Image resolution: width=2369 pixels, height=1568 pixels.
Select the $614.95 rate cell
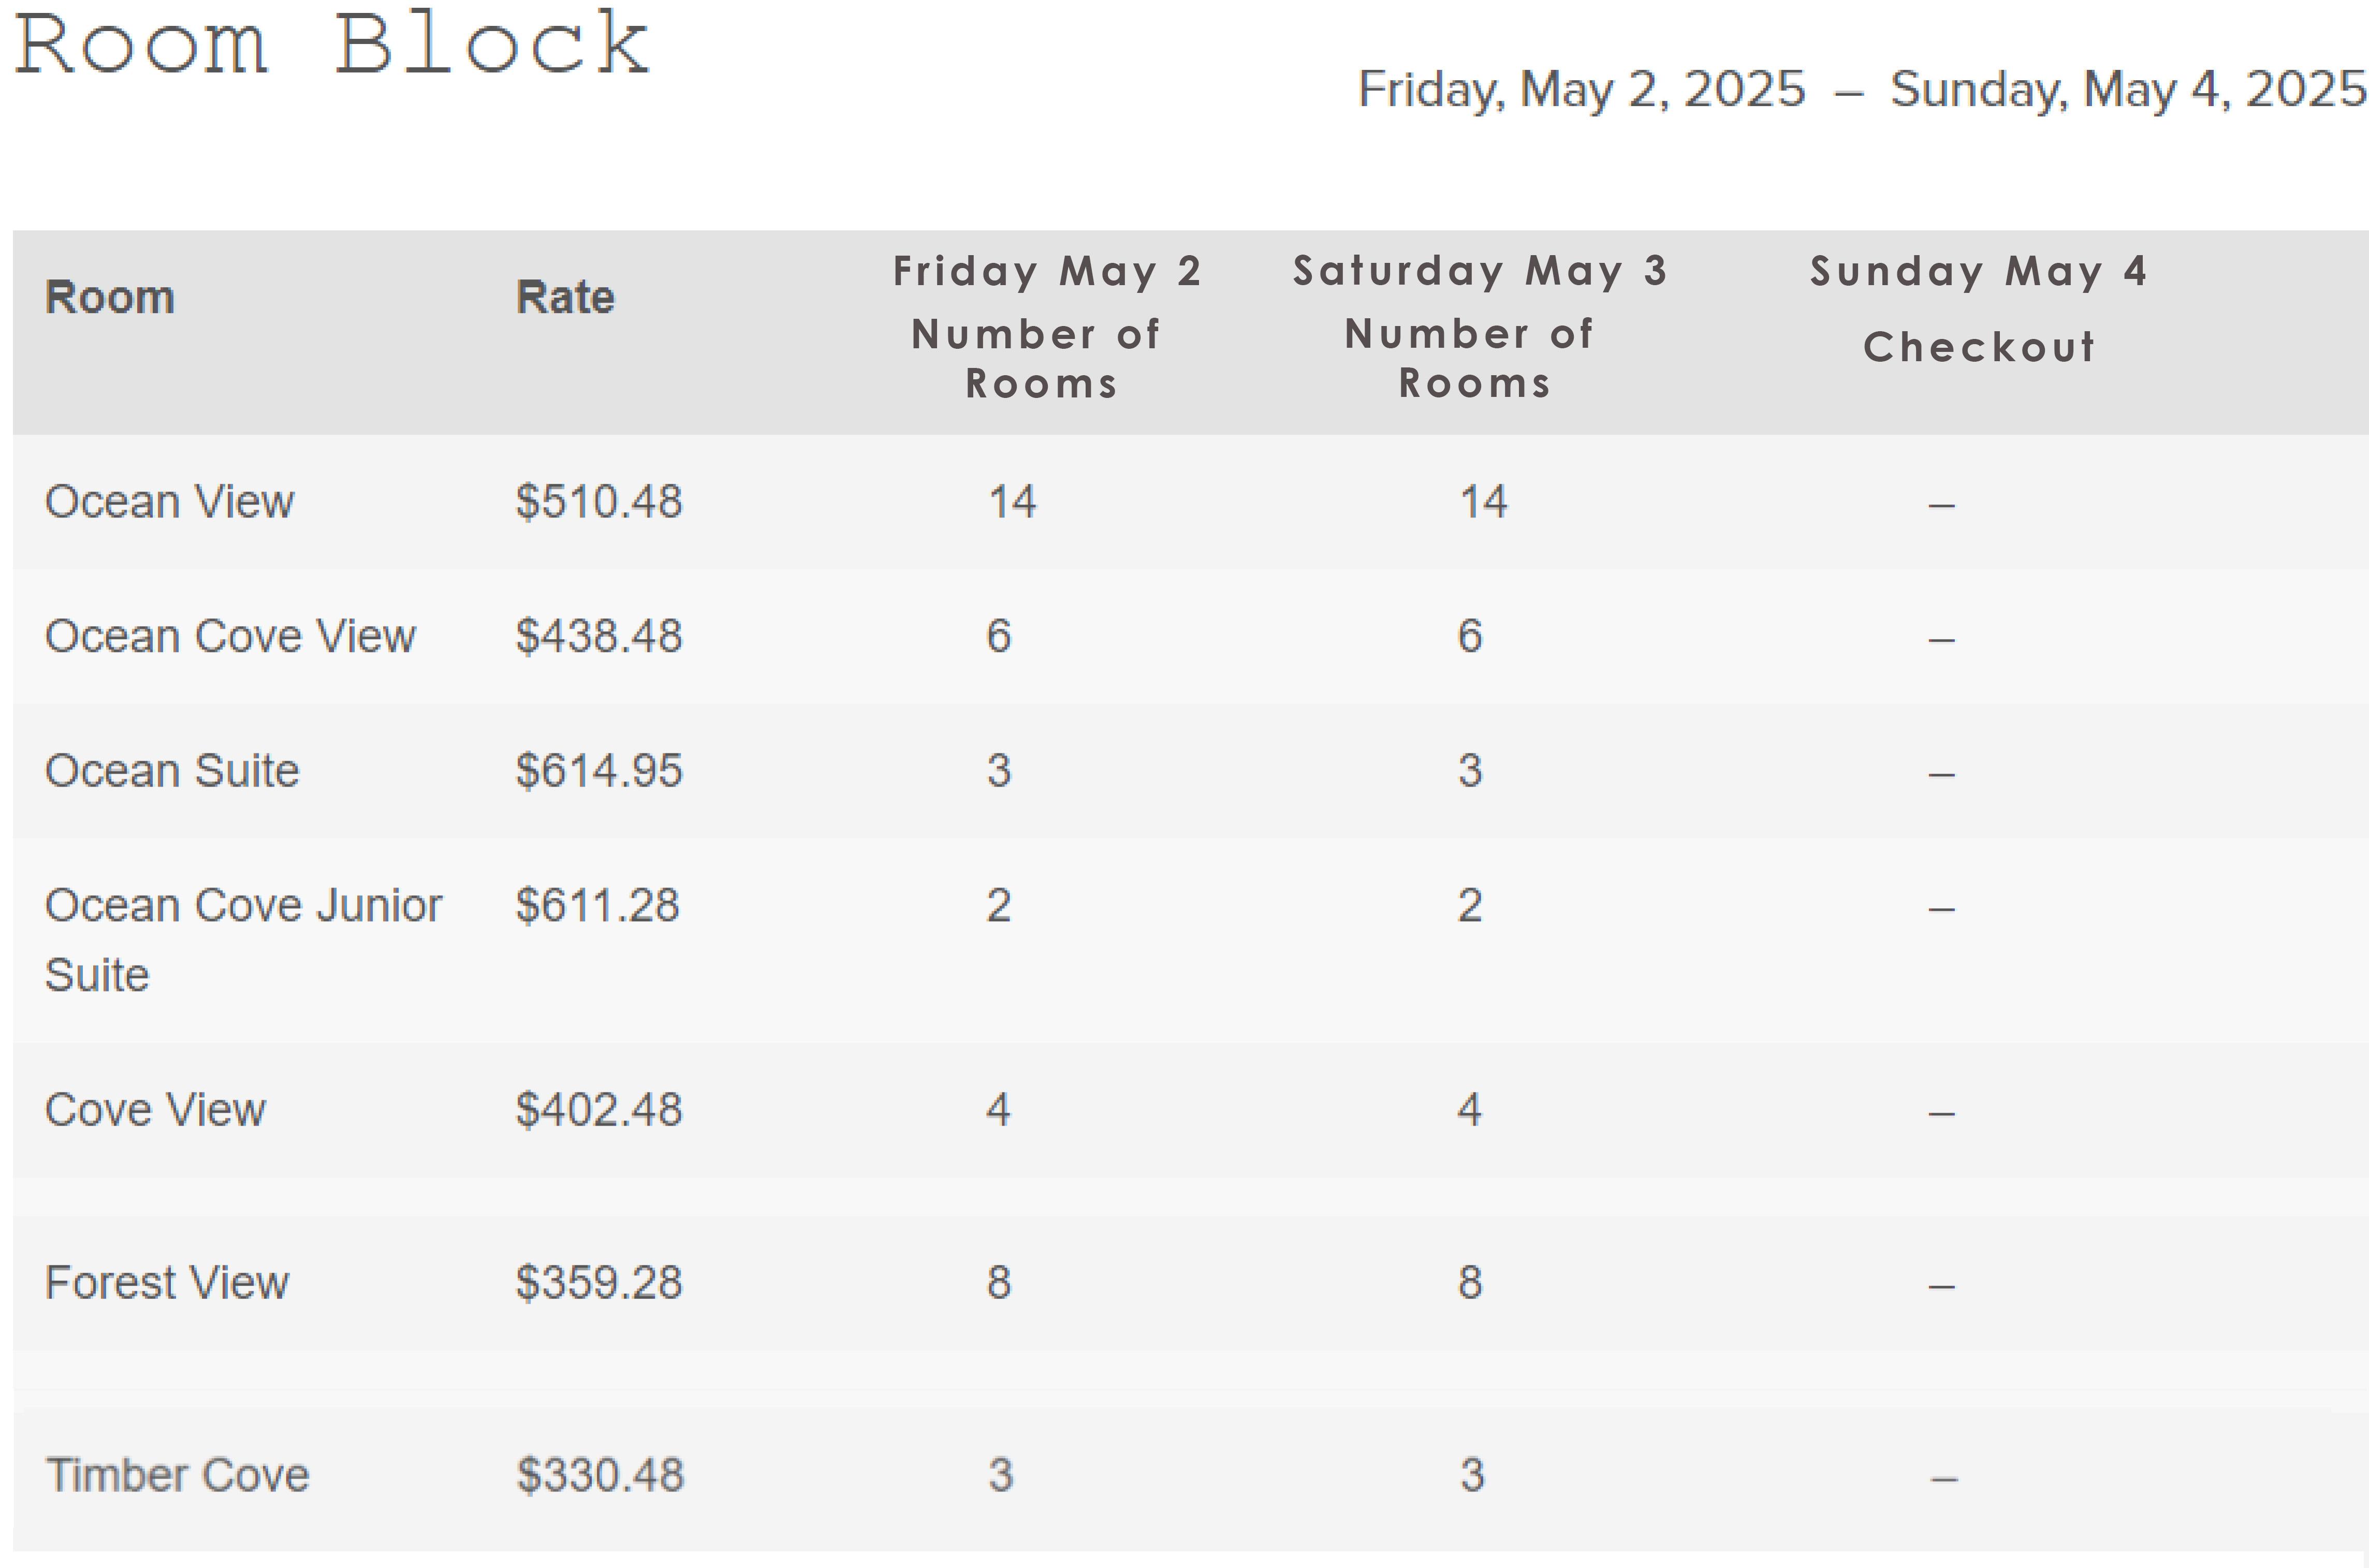point(599,771)
